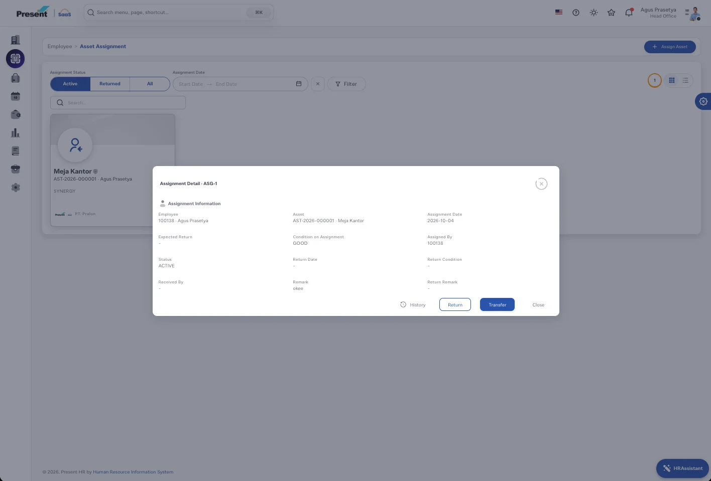This screenshot has height=481, width=711.
Task: Open the help question mark icon
Action: pos(576,13)
